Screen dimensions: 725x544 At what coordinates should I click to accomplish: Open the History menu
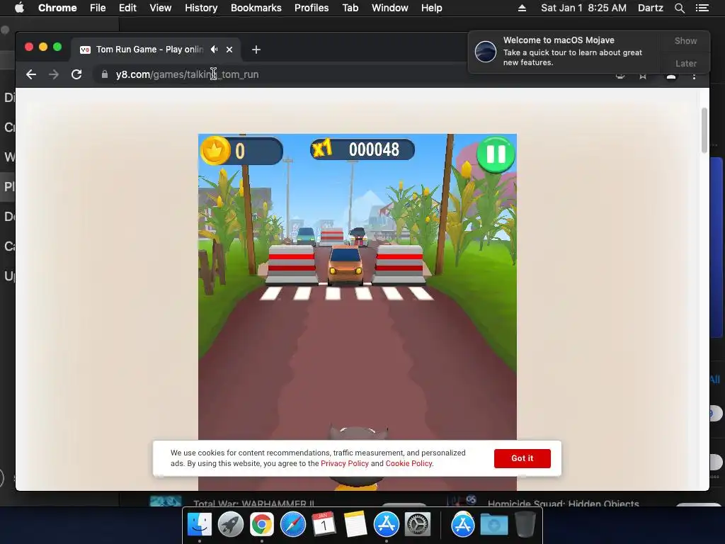[x=201, y=8]
